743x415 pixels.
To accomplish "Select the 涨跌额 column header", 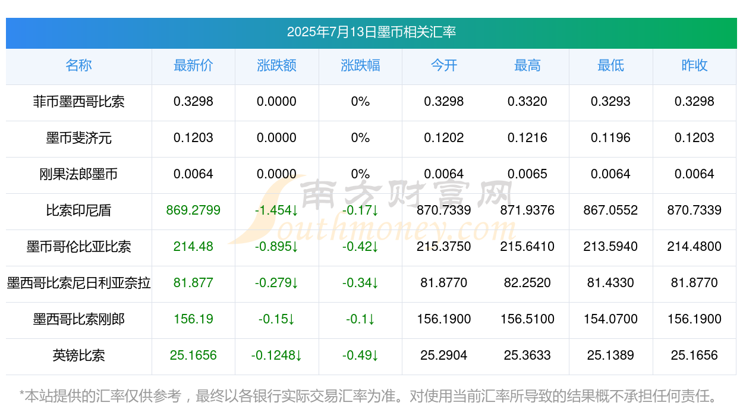I will tap(276, 65).
